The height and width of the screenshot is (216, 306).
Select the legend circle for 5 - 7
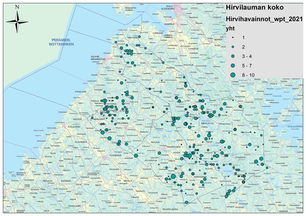(x=233, y=66)
